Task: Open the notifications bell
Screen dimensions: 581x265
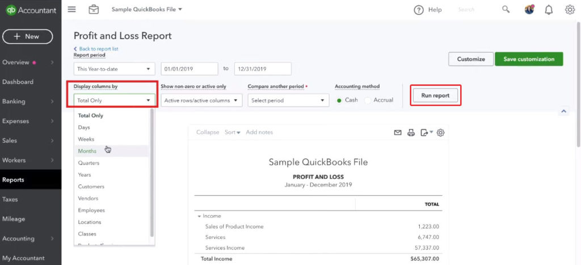Action: click(x=549, y=10)
